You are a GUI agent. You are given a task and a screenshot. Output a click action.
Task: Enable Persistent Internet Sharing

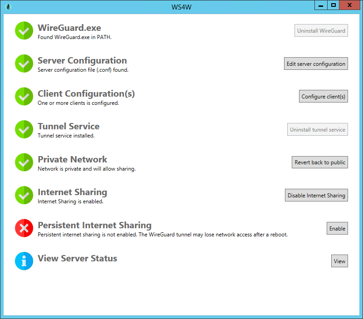pos(337,228)
